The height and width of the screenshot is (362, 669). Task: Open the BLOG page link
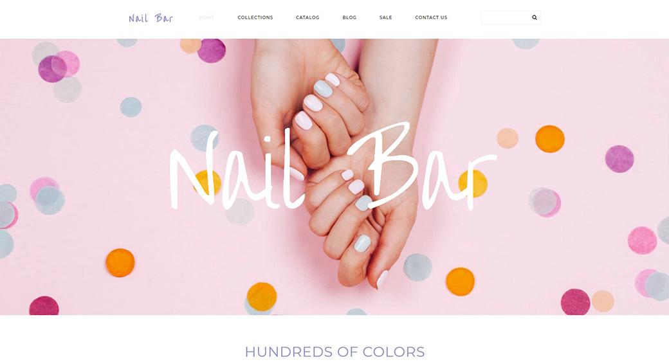pos(349,17)
